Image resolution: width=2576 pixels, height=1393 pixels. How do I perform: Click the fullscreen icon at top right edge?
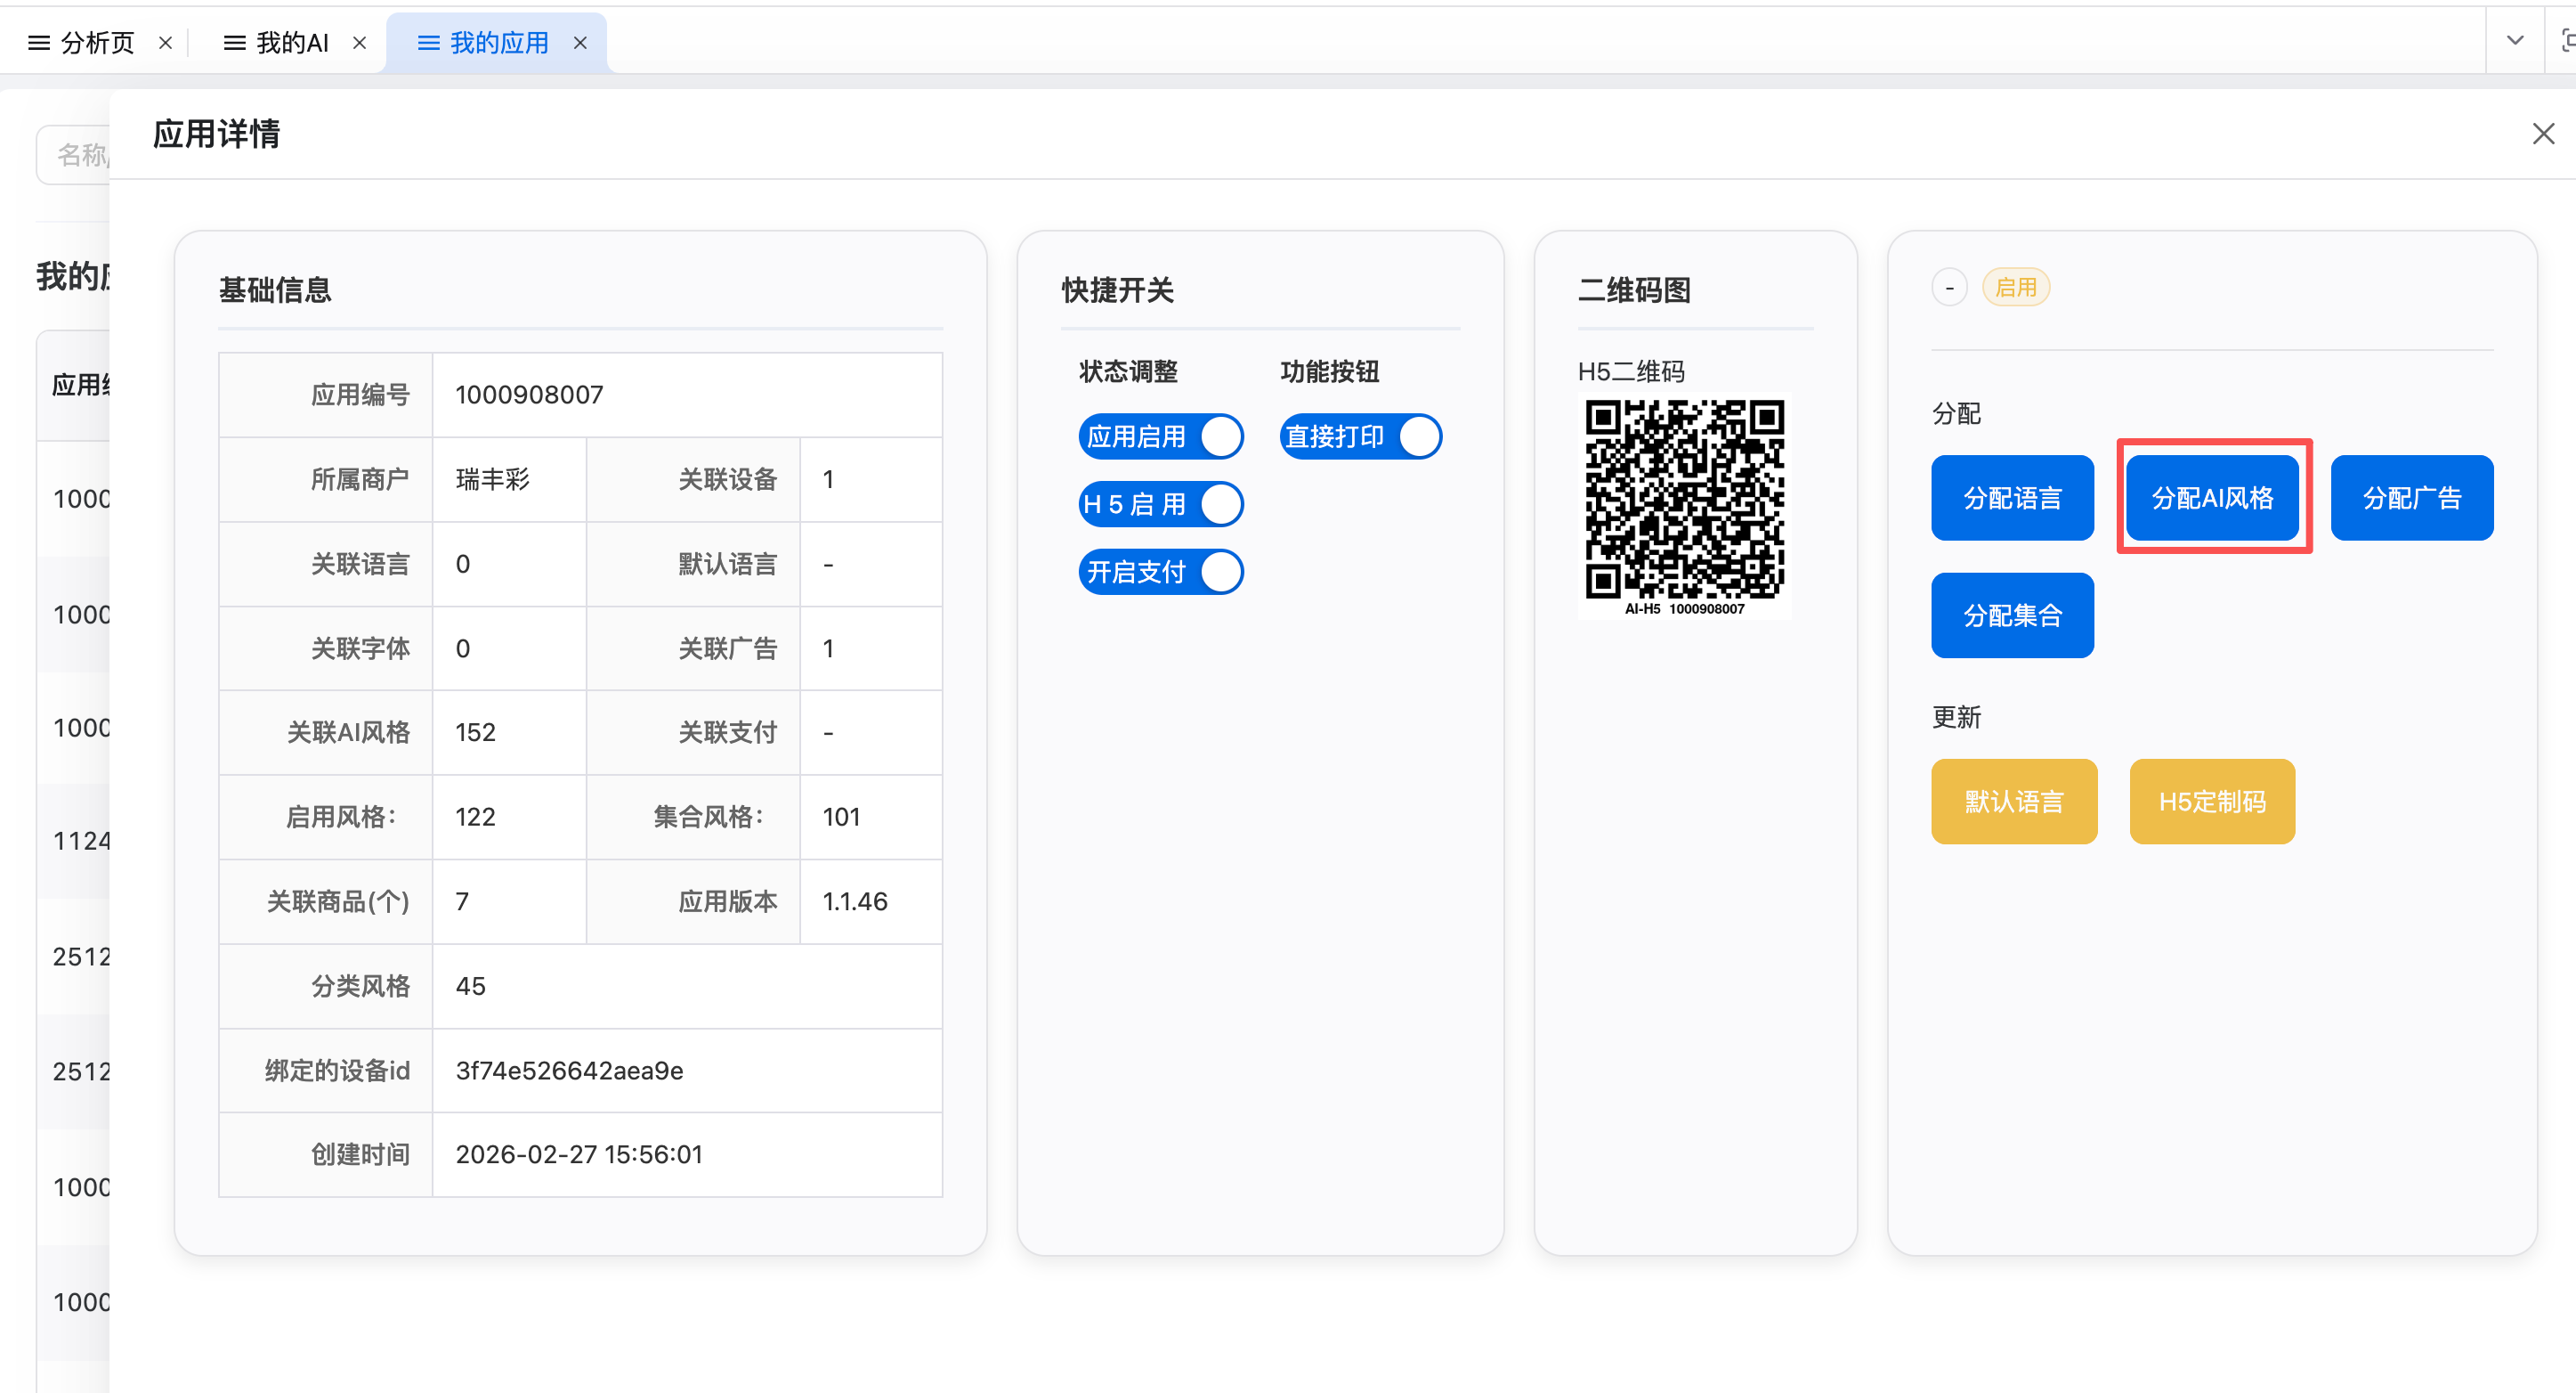click(2567, 41)
